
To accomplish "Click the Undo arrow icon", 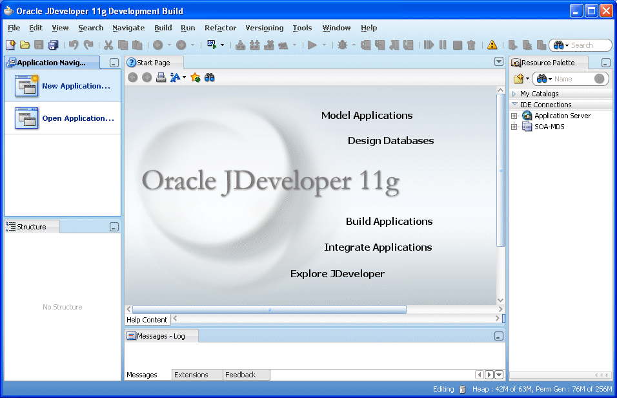I will pos(74,45).
